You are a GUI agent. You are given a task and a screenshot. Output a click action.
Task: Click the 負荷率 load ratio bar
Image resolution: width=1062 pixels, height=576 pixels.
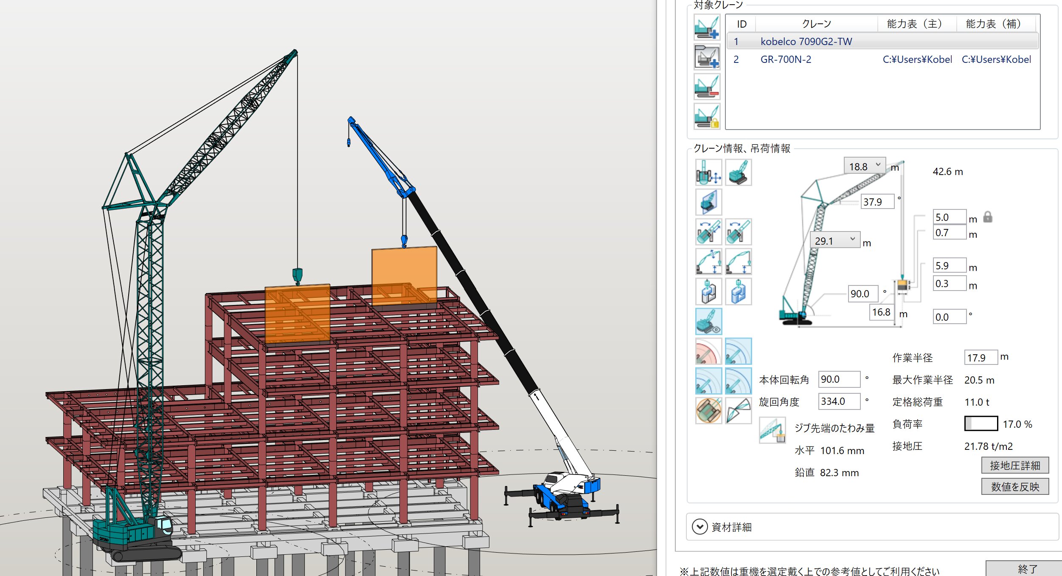[x=981, y=424]
